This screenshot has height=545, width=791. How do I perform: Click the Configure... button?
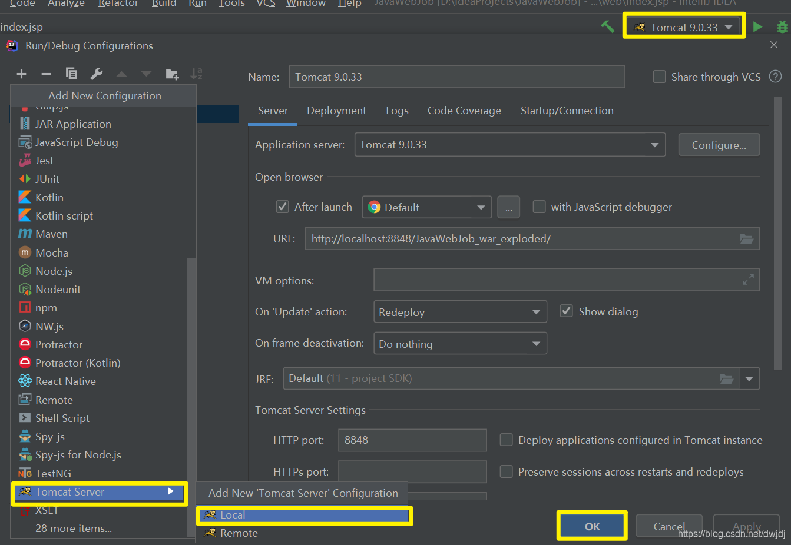(719, 145)
